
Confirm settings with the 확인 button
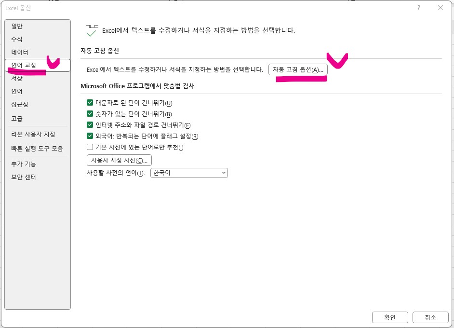point(389,317)
